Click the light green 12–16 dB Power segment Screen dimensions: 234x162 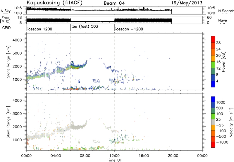pyautogui.click(x=213, y=65)
